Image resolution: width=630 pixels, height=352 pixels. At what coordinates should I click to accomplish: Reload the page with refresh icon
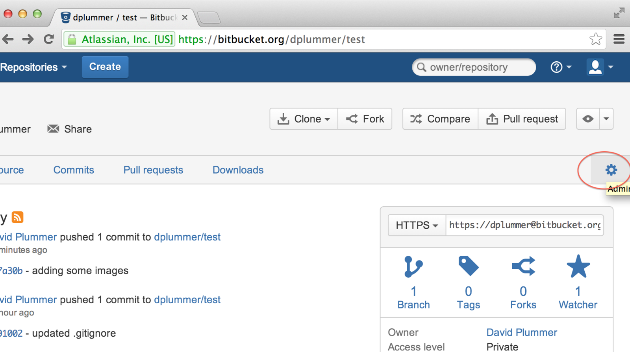tap(49, 39)
